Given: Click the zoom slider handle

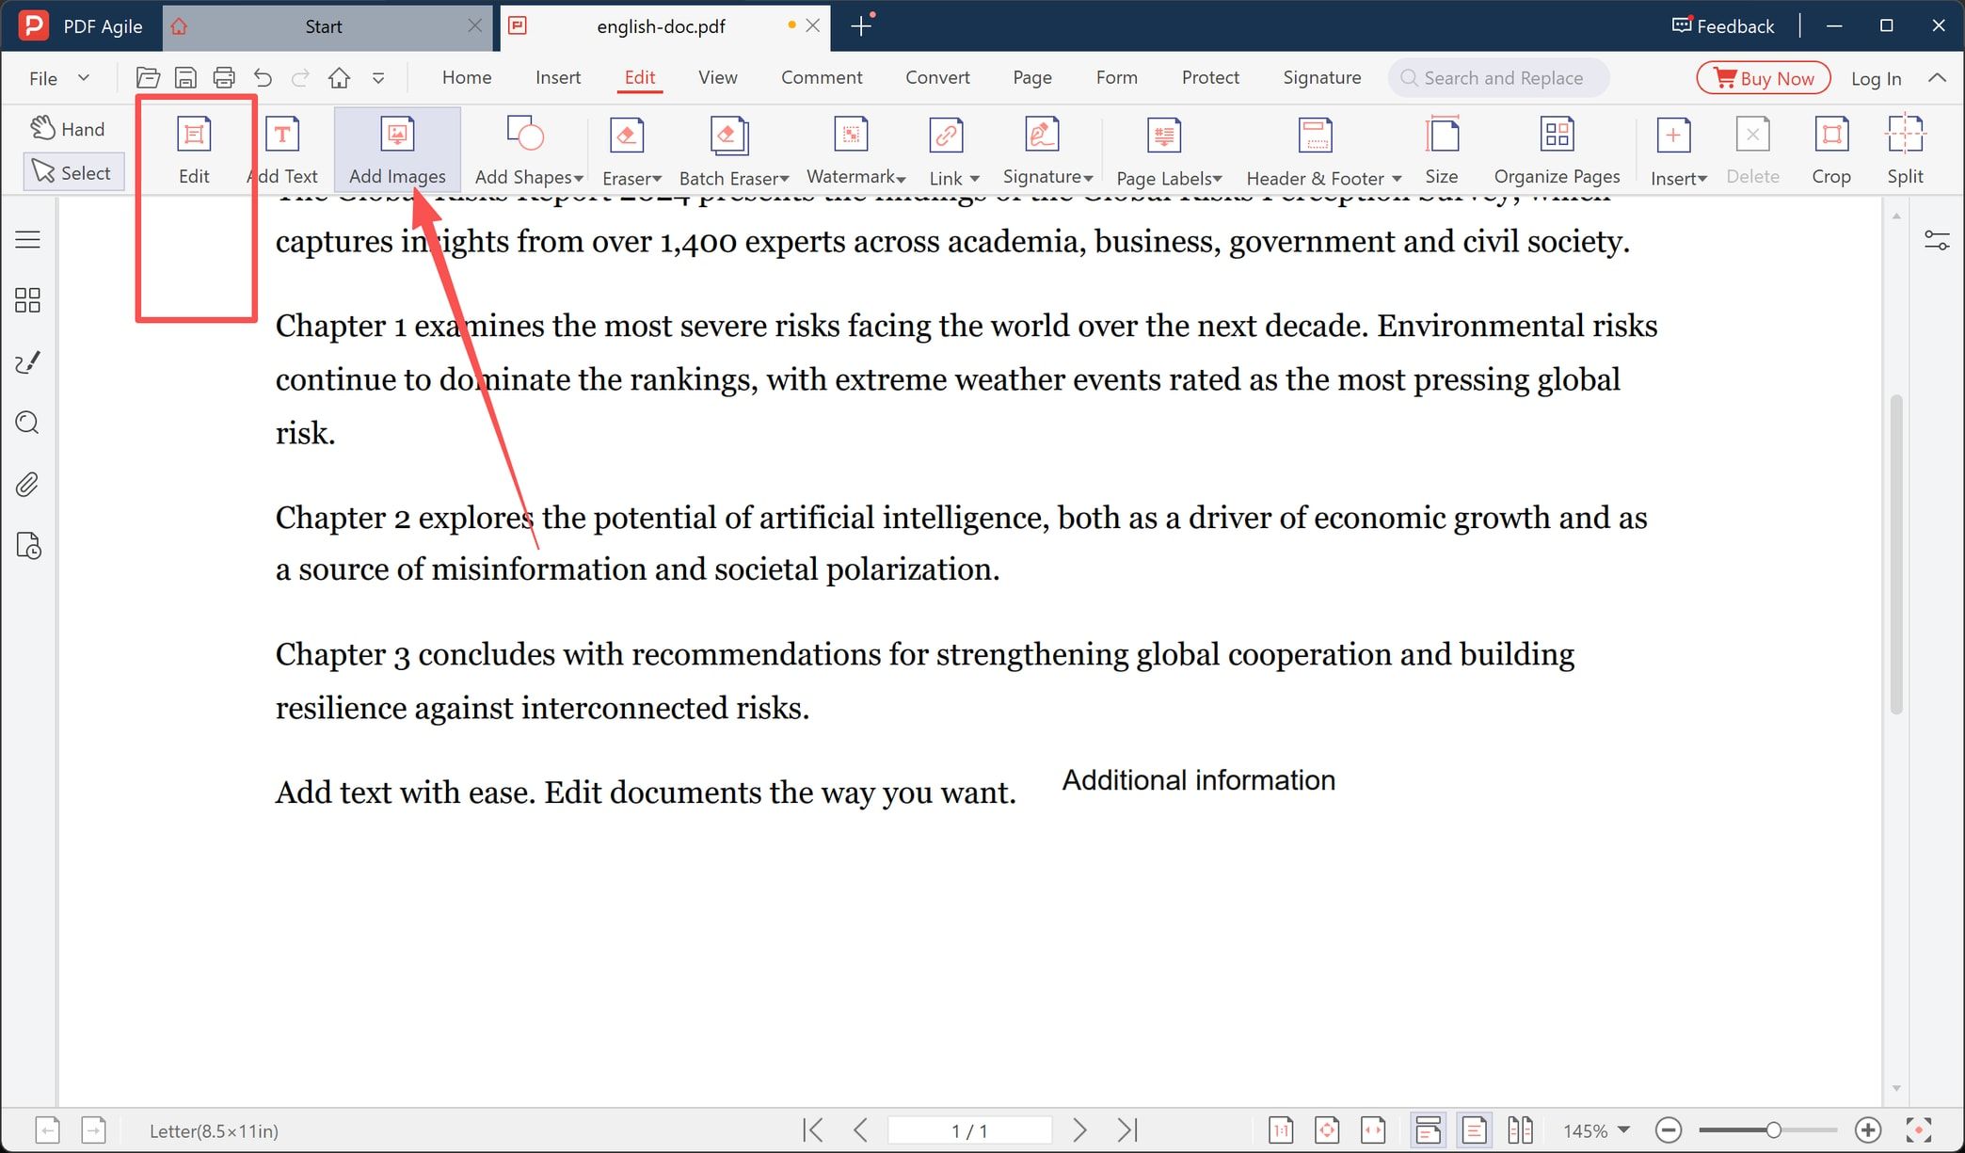Looking at the screenshot, I should [x=1773, y=1129].
